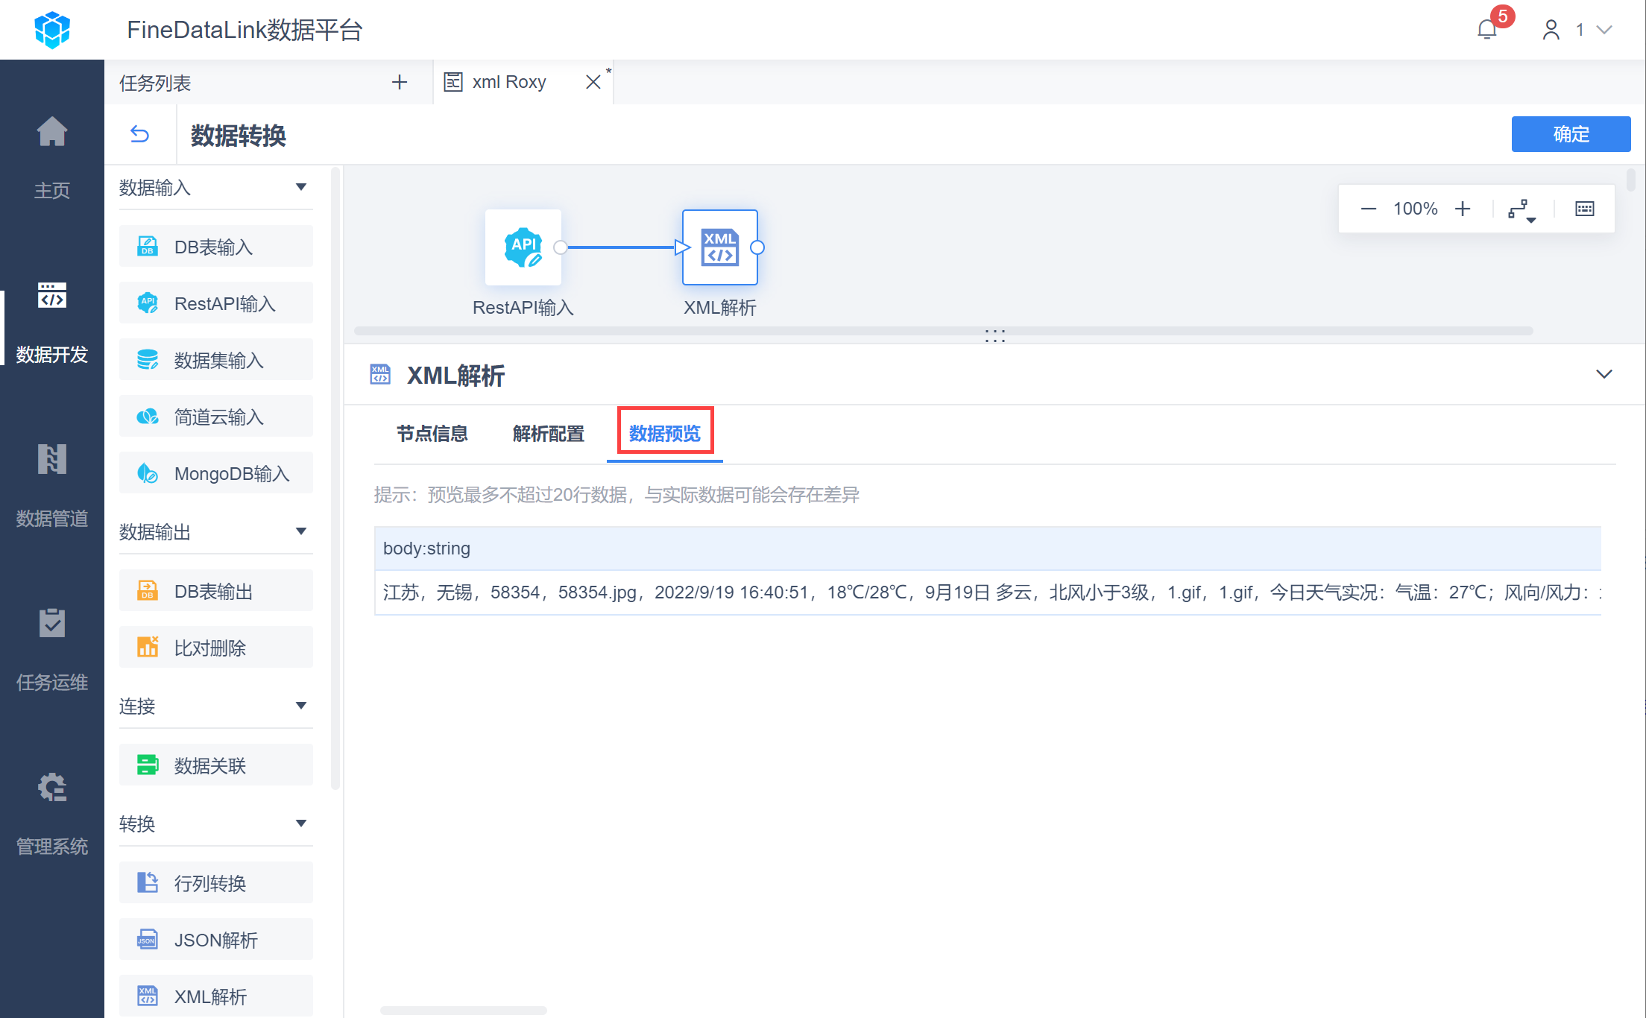The width and height of the screenshot is (1646, 1018).
Task: Select the RestAPI输入 node on canvas
Action: tap(523, 247)
